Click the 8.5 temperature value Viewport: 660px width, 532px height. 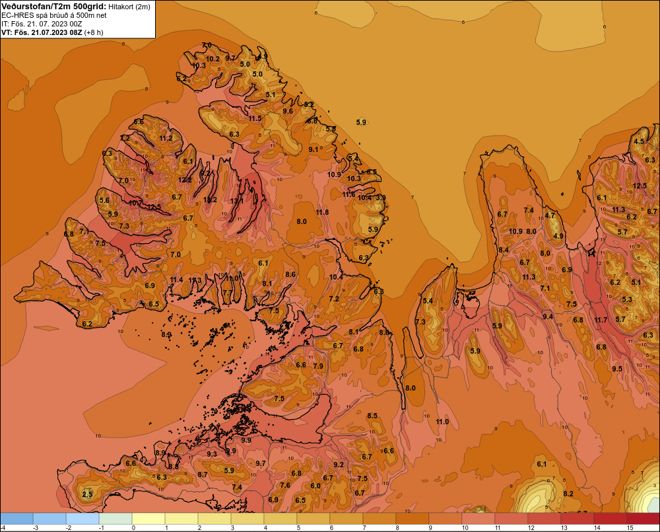pyautogui.click(x=372, y=416)
